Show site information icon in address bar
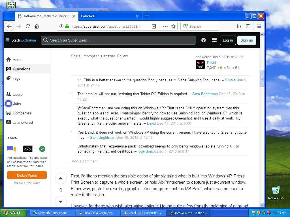 (61, 26)
